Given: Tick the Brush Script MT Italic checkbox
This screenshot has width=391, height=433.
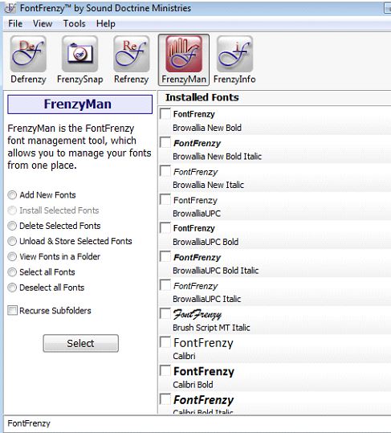Looking at the screenshot, I should 165,313.
